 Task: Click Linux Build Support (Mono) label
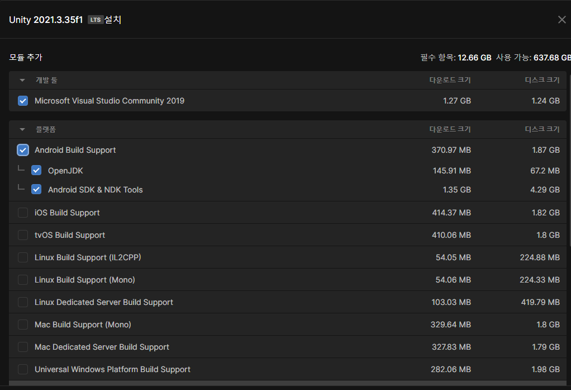pyautogui.click(x=85, y=280)
